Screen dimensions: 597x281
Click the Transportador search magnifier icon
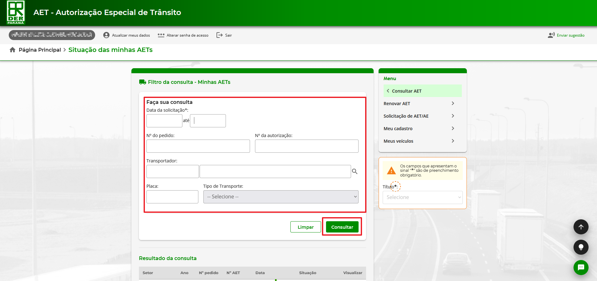(355, 171)
